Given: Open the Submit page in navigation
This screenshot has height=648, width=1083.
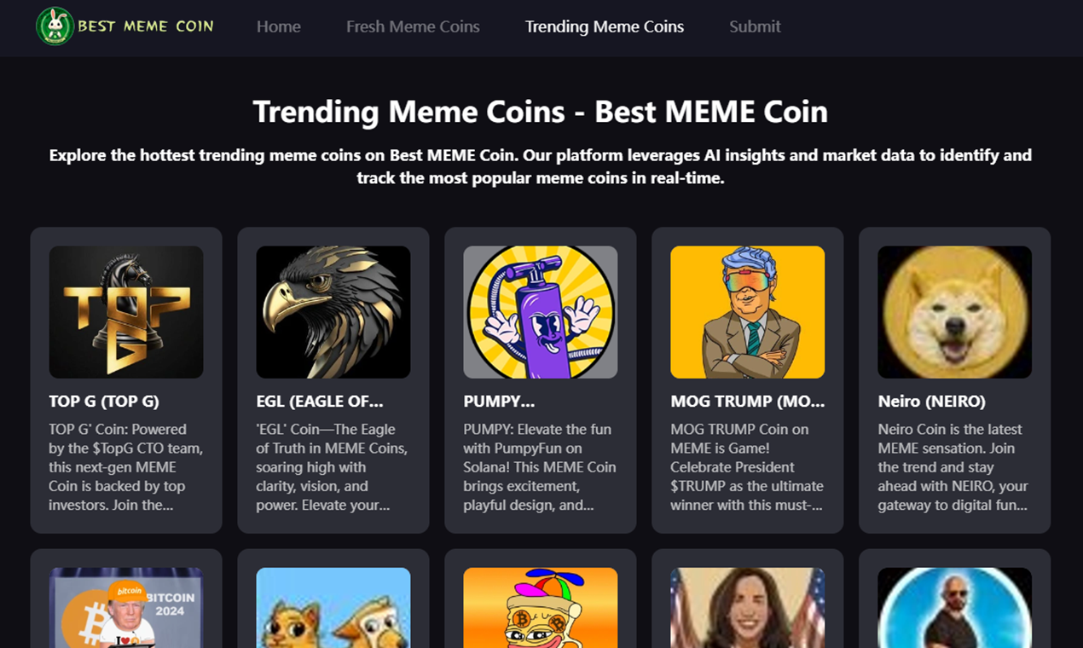Looking at the screenshot, I should (755, 26).
